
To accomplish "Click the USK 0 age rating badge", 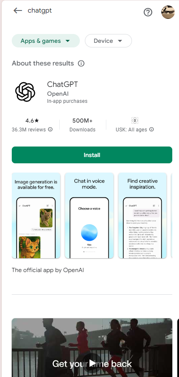I will (x=135, y=120).
